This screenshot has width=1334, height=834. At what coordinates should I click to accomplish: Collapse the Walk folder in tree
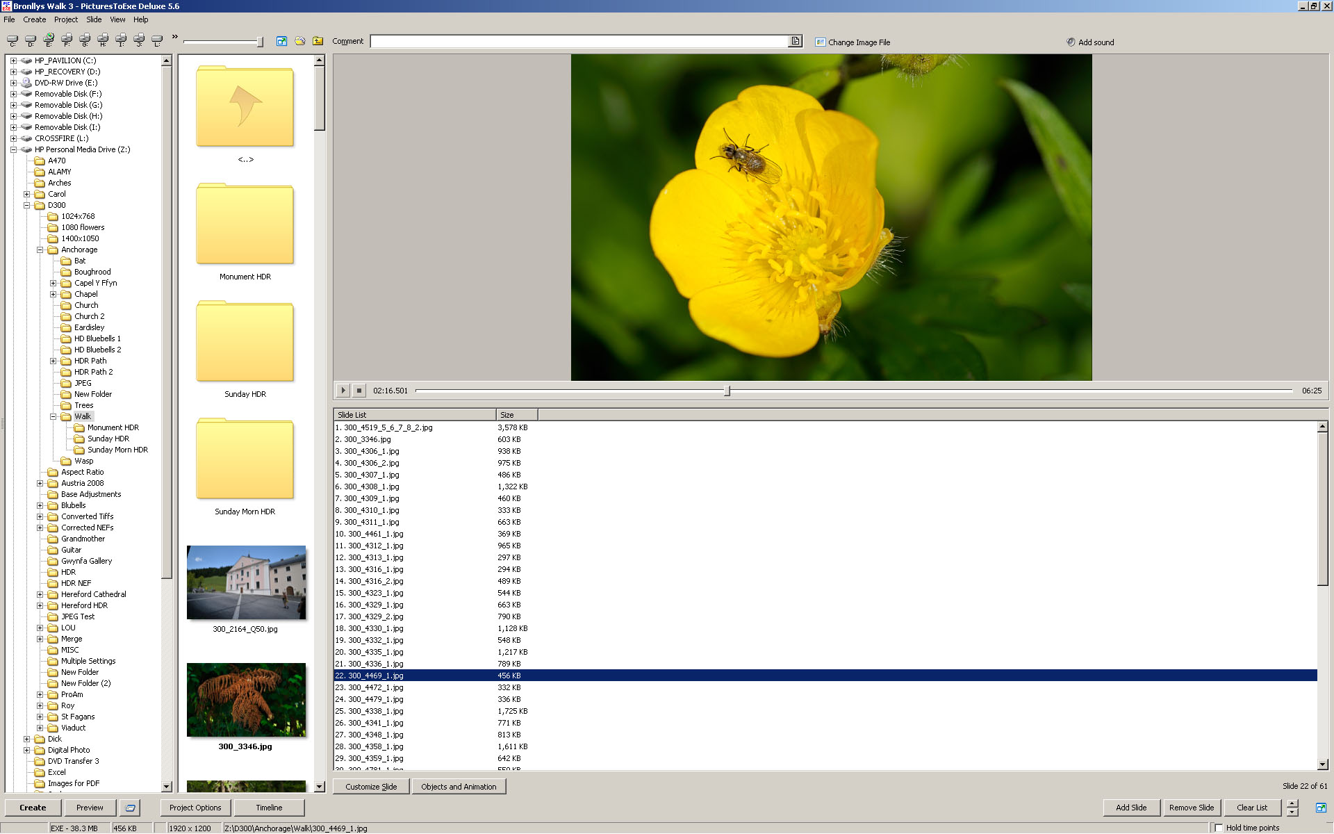click(x=53, y=416)
